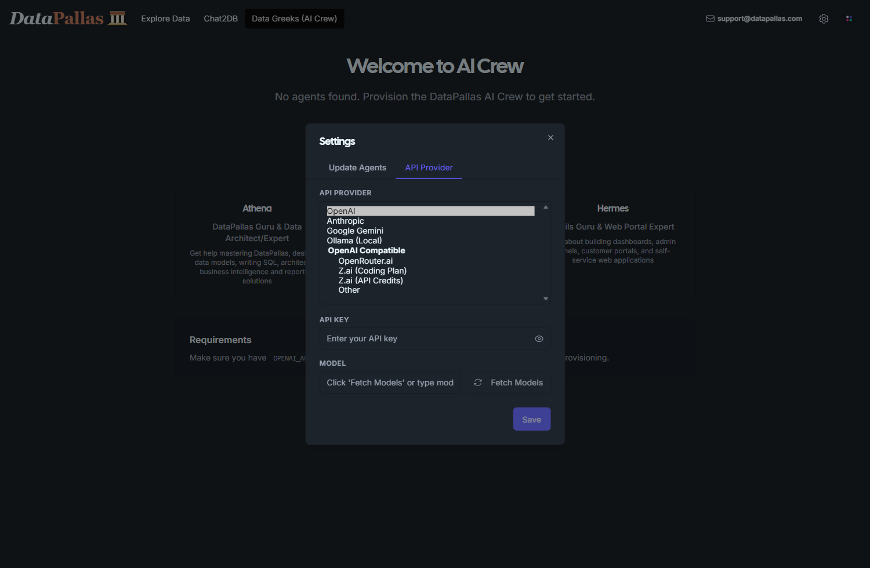The height and width of the screenshot is (568, 870).
Task: Toggle API key visibility eye icon
Action: tap(539, 338)
